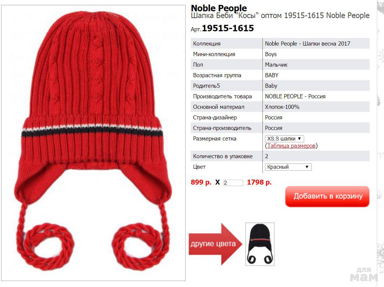Click the Мальчик gender value

point(276,65)
